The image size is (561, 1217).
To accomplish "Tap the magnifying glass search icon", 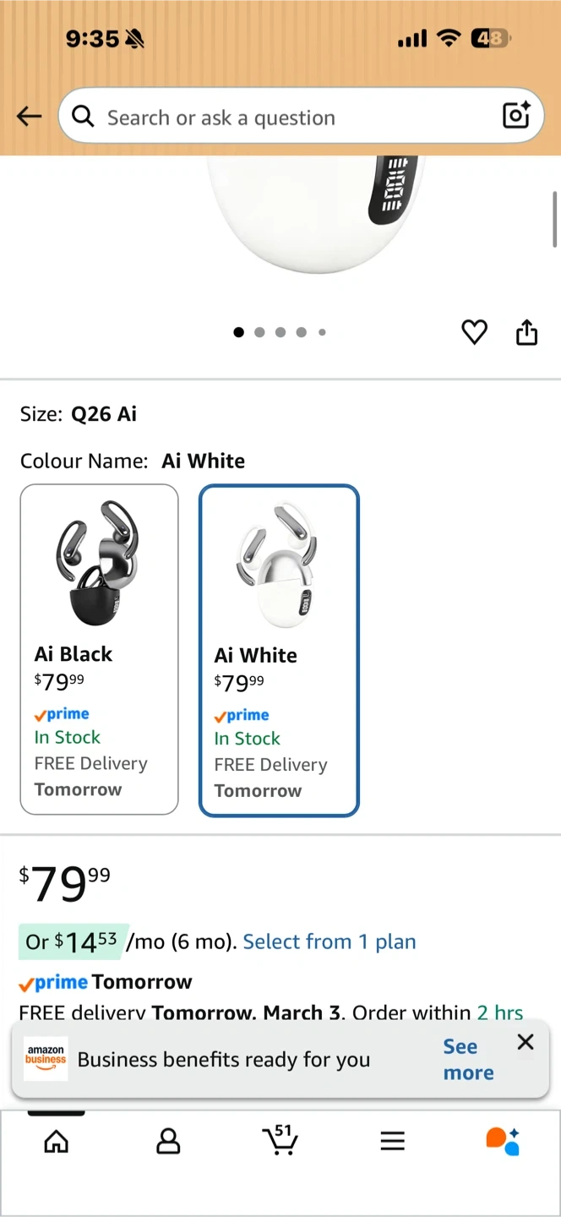I will [83, 117].
